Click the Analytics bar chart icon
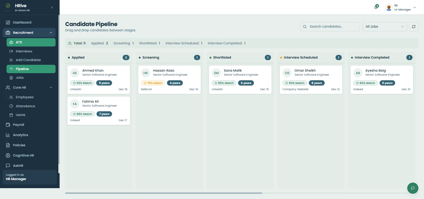 [x=8, y=135]
